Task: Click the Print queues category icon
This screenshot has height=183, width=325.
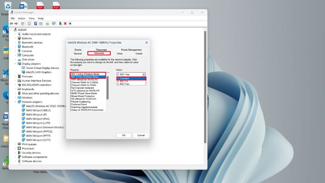Action: point(19,144)
